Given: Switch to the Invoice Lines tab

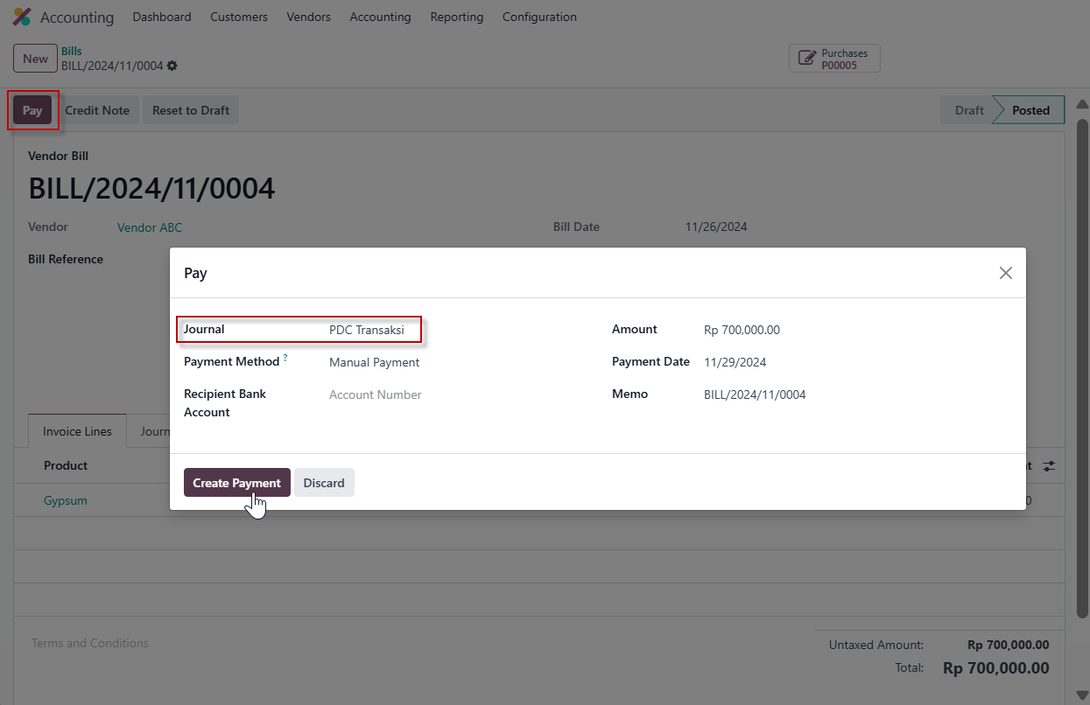Looking at the screenshot, I should point(77,431).
